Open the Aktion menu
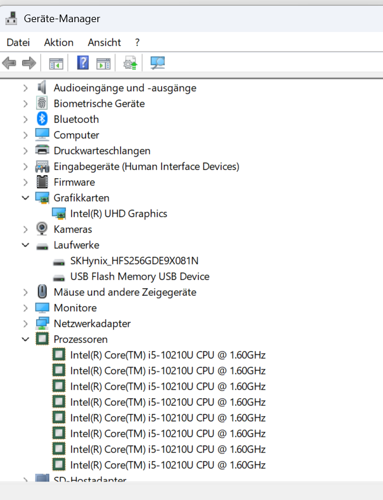This screenshot has height=500, width=383. [59, 42]
